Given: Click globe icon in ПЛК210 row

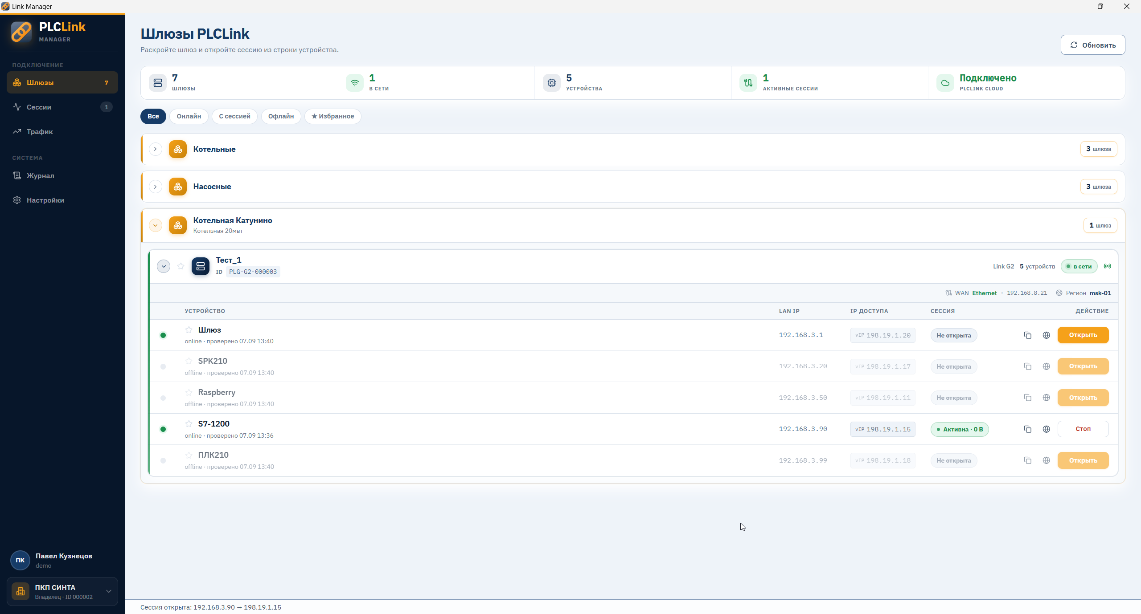Looking at the screenshot, I should point(1046,460).
